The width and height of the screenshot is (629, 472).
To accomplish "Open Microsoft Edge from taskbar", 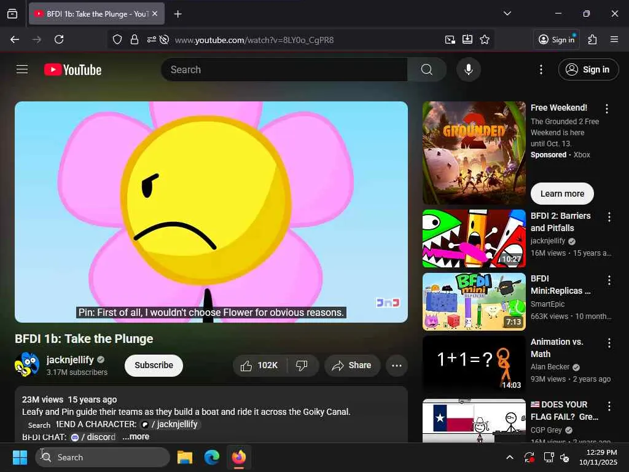I will (211, 457).
